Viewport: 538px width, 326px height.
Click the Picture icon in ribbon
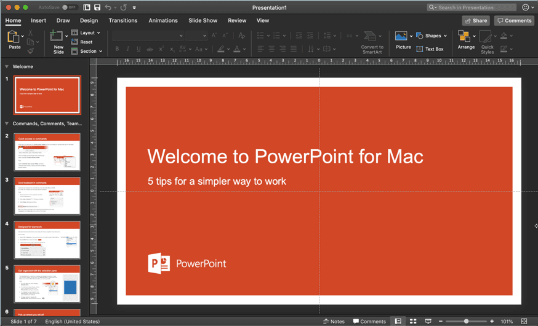click(402, 37)
